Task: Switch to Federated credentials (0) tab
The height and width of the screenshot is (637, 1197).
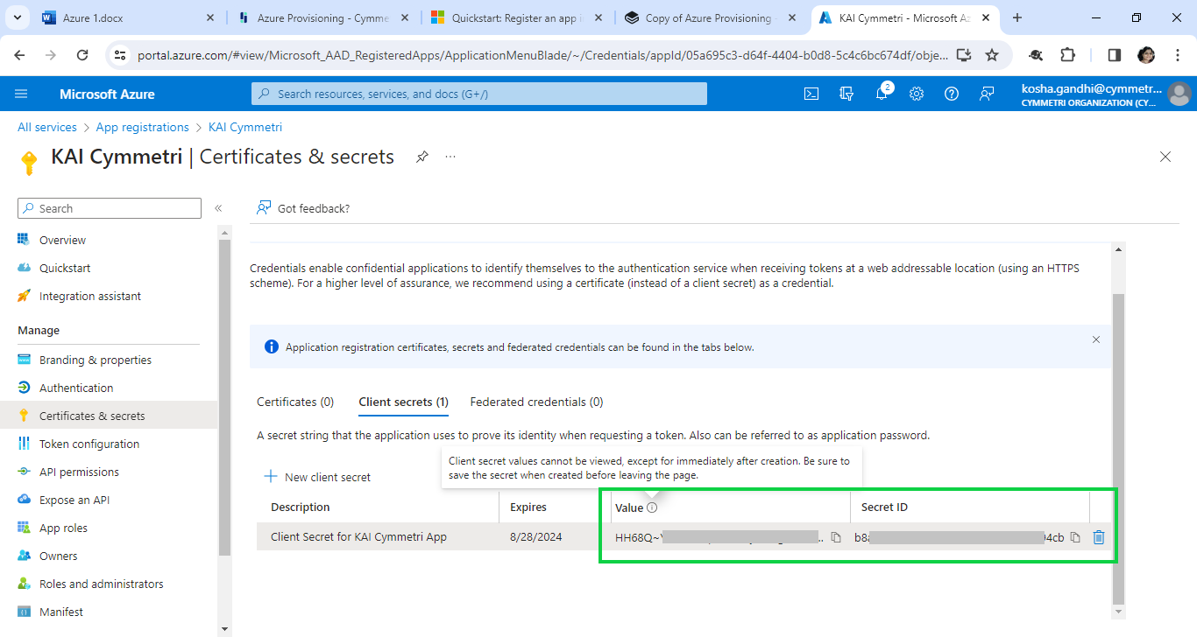Action: (x=536, y=402)
